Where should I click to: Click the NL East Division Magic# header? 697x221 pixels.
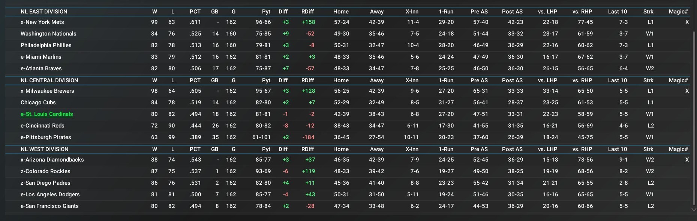pyautogui.click(x=678, y=12)
